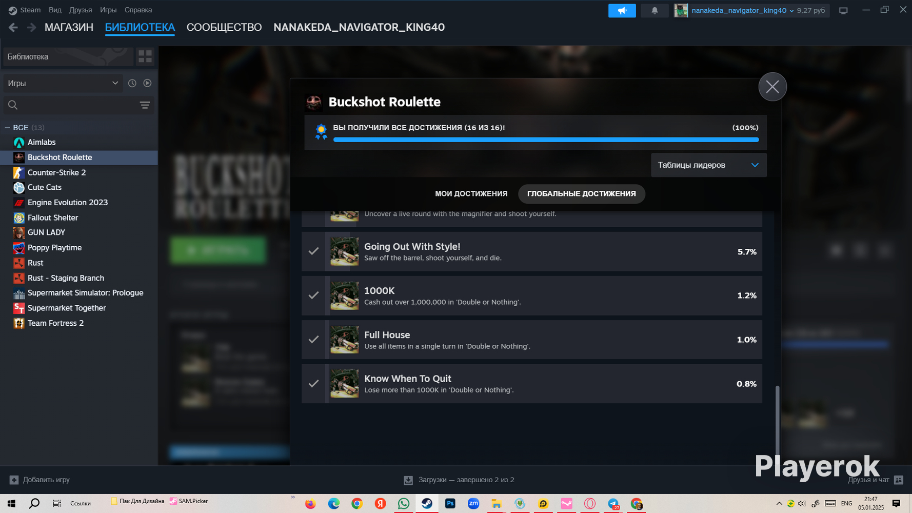Screen dimensions: 912x513
Task: Click the Windows Start button
Action: (11, 503)
